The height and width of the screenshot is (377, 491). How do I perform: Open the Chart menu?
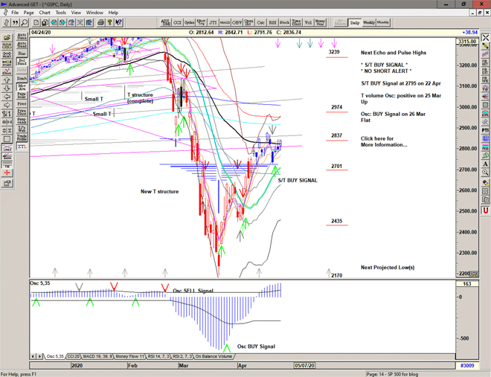tap(45, 13)
